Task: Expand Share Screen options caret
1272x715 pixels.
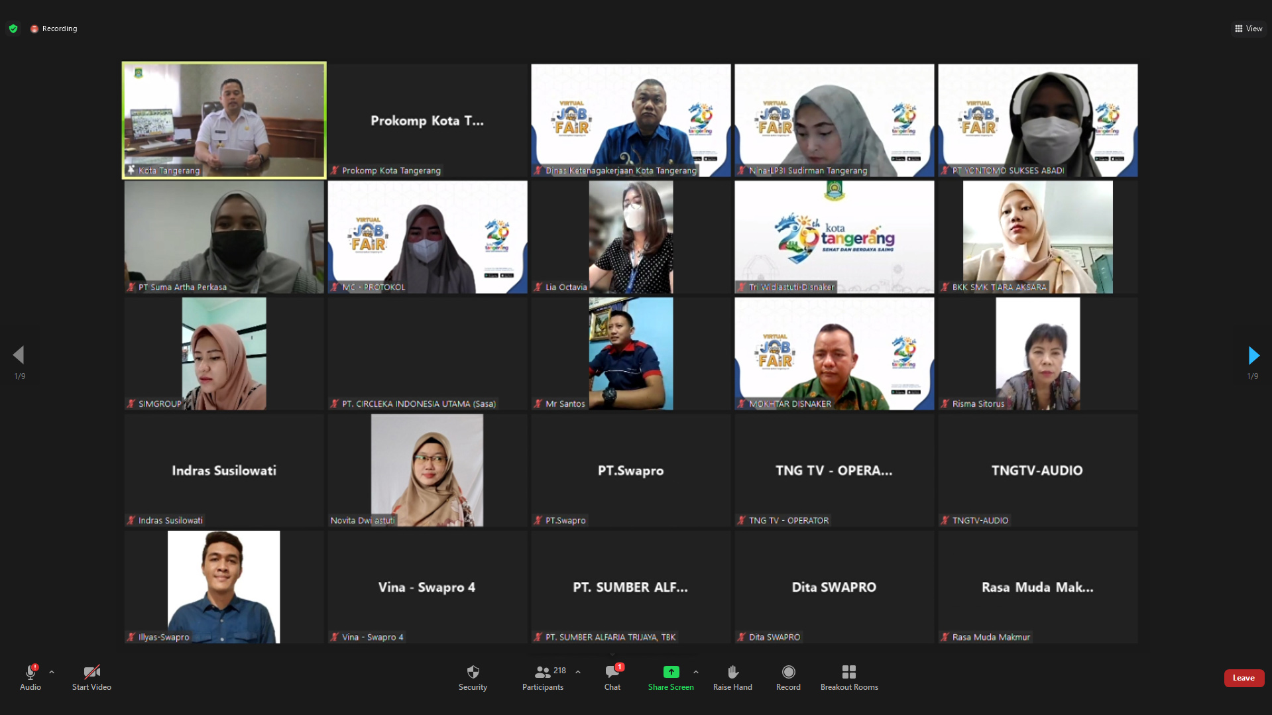Action: (696, 672)
